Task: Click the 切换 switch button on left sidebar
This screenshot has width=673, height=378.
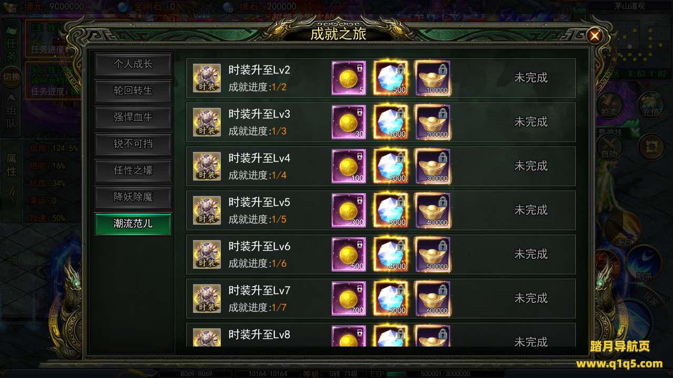Action: tap(11, 77)
